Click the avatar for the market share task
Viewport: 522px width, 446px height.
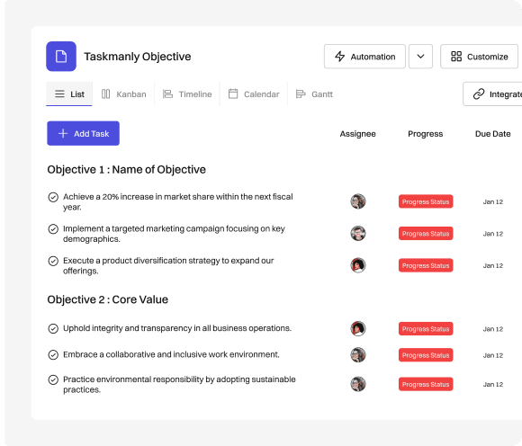coord(358,201)
